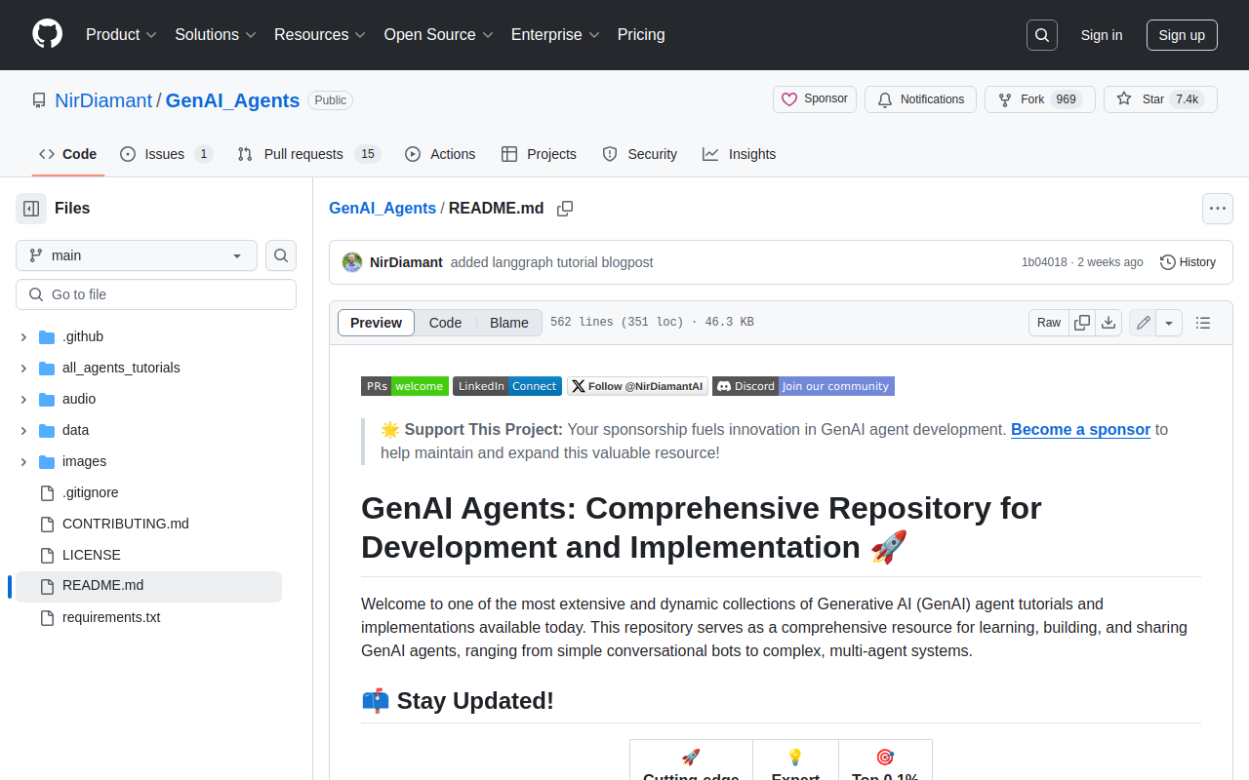Select the Code tab
Screen dimensions: 1249x780
point(68,154)
